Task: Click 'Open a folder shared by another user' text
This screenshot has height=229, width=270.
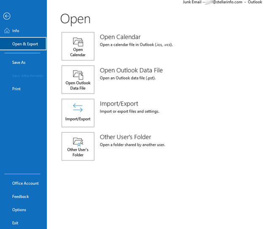Action: [x=132, y=144]
